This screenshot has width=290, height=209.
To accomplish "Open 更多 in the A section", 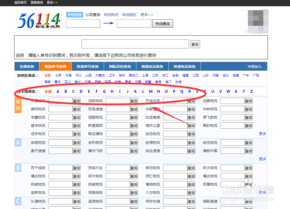I will pos(262,159).
